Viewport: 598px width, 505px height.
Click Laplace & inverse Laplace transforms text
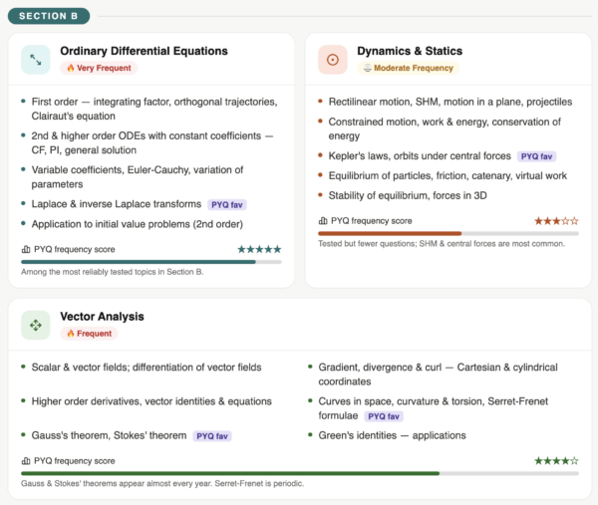pyautogui.click(x=117, y=204)
